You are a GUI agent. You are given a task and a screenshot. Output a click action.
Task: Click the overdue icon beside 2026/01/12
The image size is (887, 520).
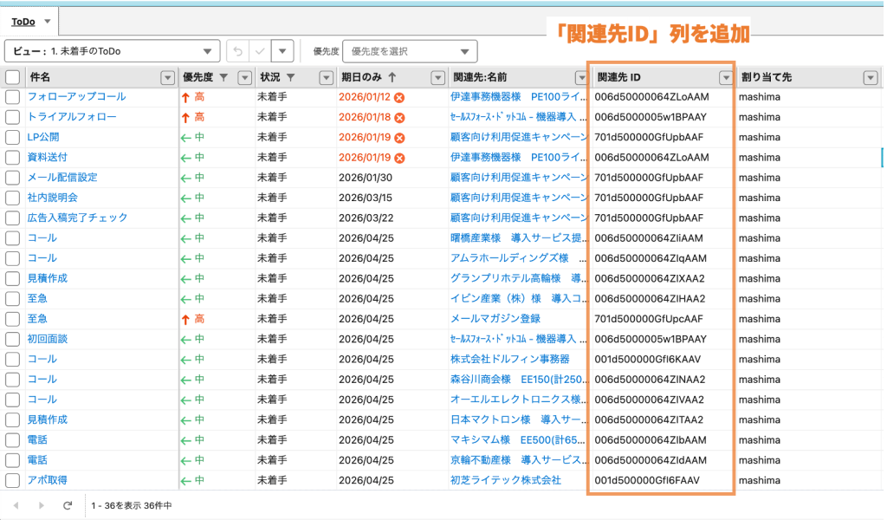[399, 97]
